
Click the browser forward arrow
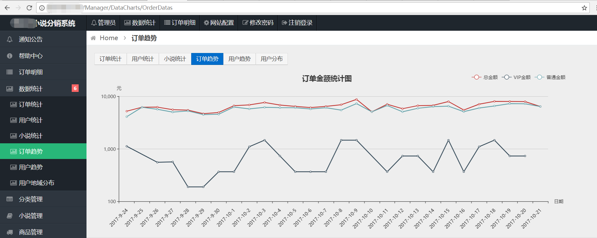coord(18,8)
